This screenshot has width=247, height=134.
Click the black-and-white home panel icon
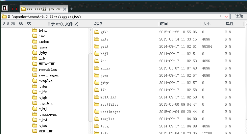coord(5,8)
